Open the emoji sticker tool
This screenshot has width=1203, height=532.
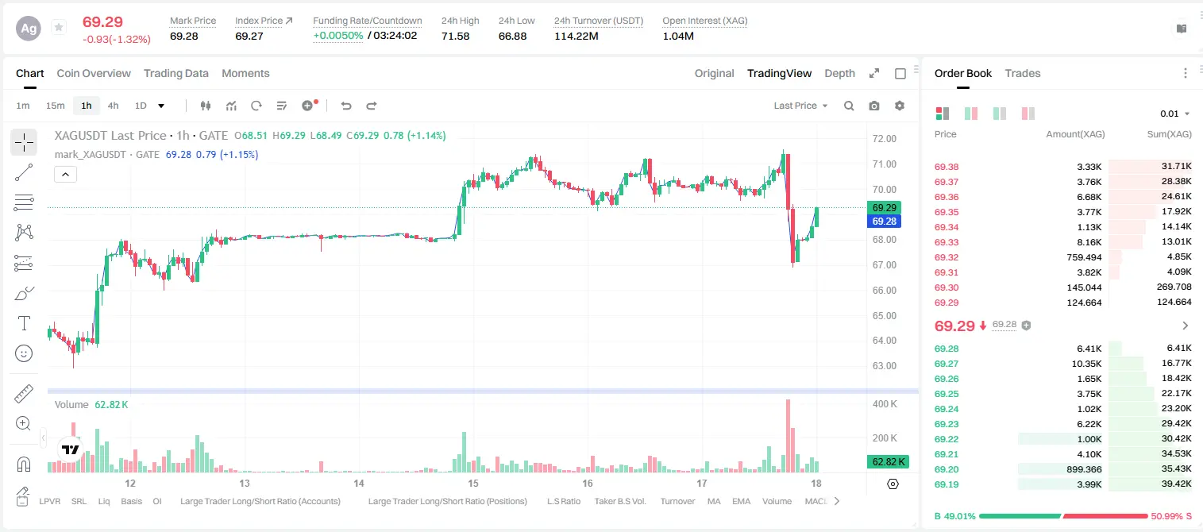pyautogui.click(x=24, y=353)
